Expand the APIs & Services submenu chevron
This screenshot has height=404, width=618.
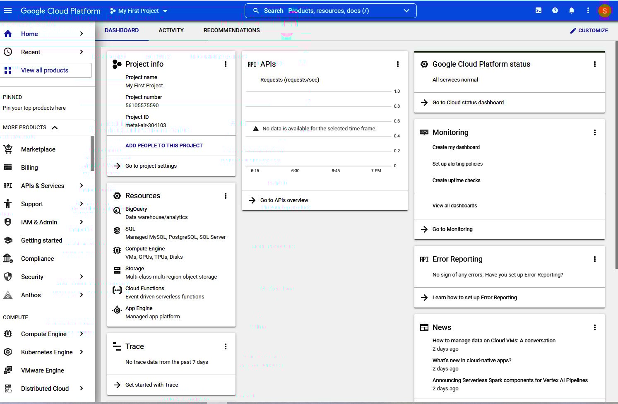(82, 185)
